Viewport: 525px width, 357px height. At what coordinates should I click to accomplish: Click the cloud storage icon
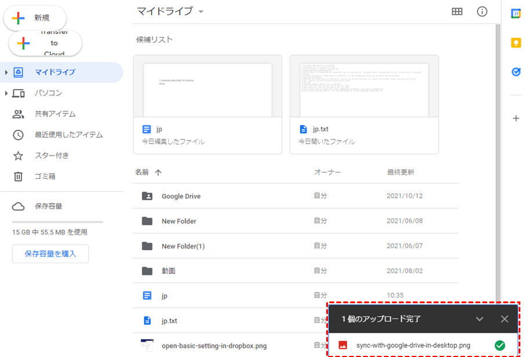(x=18, y=206)
